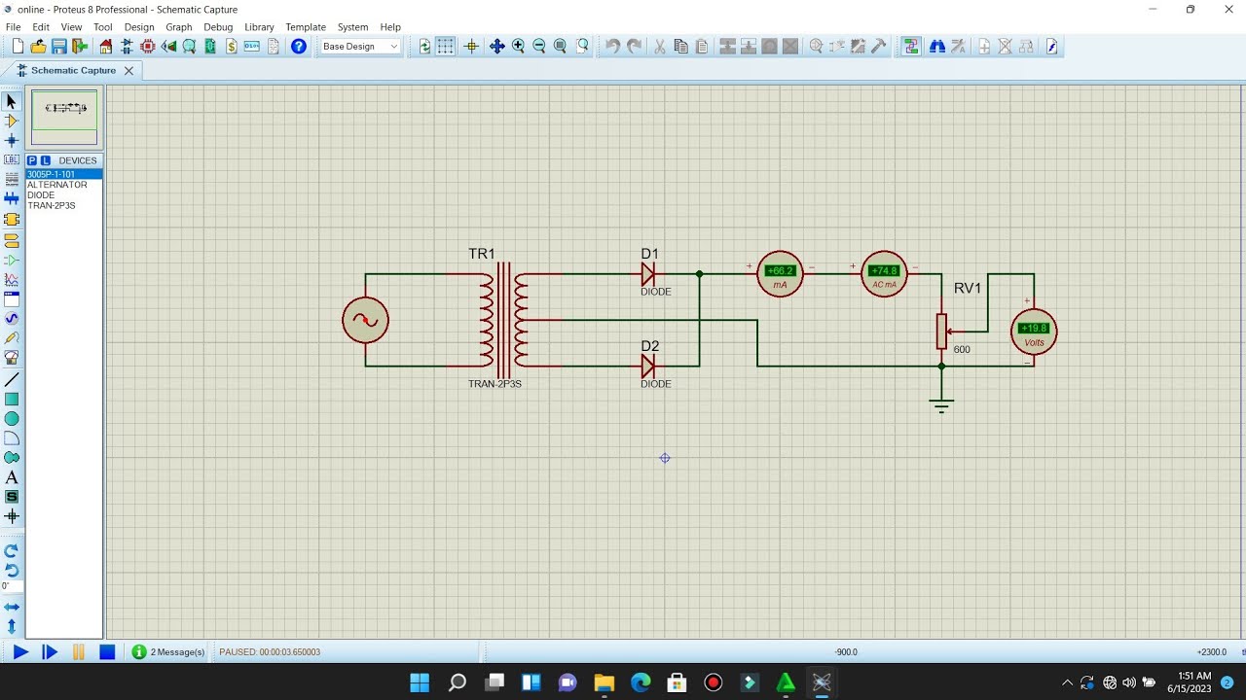Open the 2 Message(s) simulation log
The width and height of the screenshot is (1246, 700).
(169, 651)
